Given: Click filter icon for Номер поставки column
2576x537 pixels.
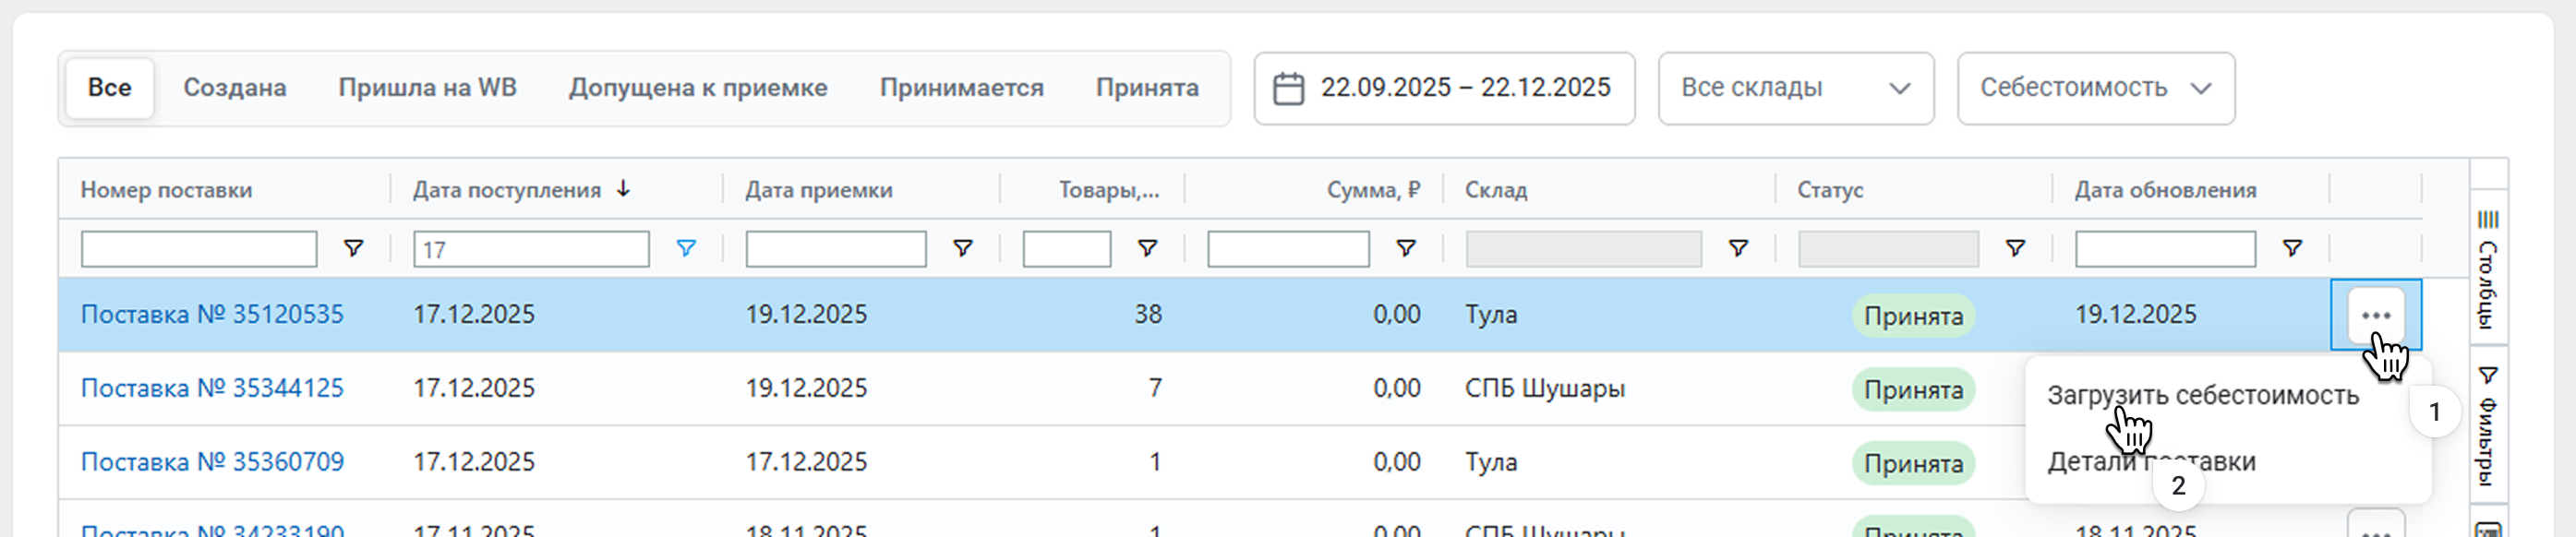Looking at the screenshot, I should point(353,248).
